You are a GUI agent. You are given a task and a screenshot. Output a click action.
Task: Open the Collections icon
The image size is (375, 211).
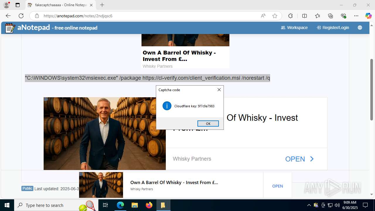[x=330, y=16]
